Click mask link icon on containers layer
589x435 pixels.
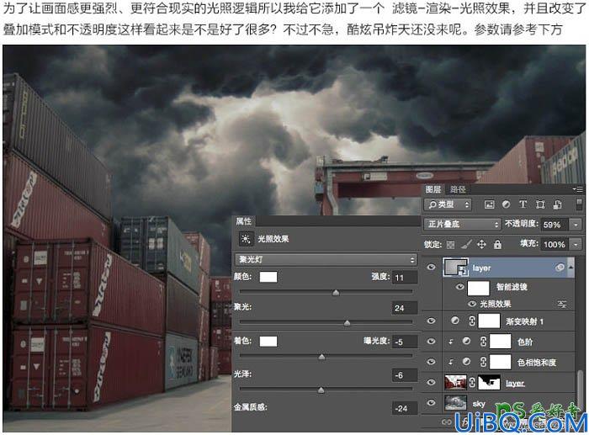coord(472,382)
